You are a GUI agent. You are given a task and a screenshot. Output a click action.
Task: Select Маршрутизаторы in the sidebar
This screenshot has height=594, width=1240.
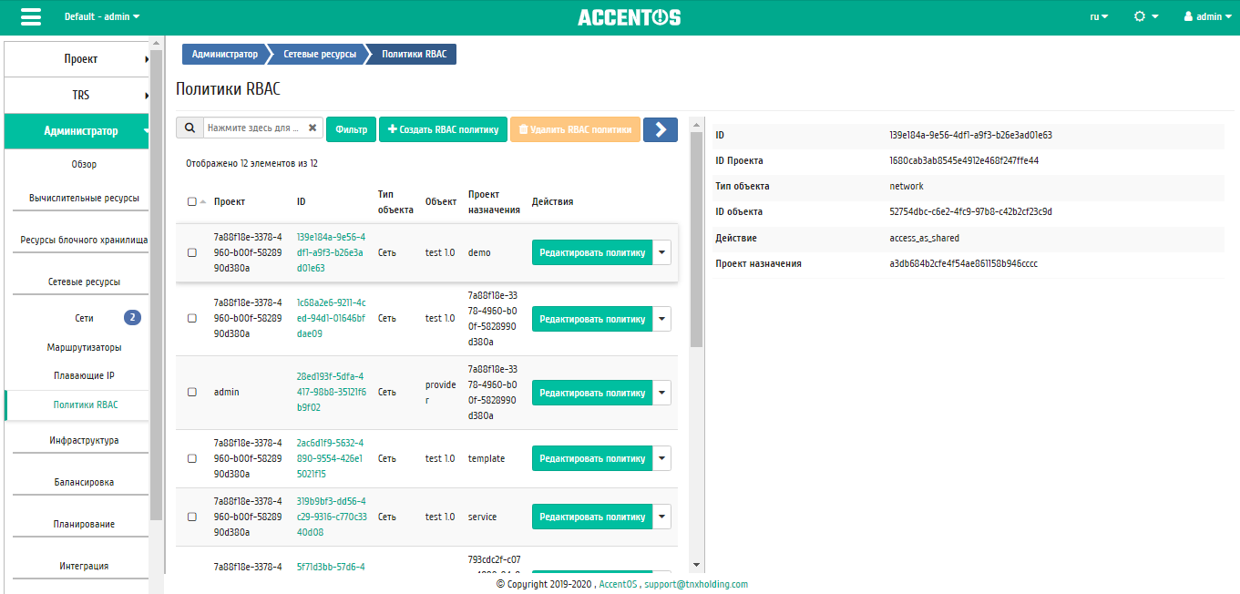pos(84,347)
